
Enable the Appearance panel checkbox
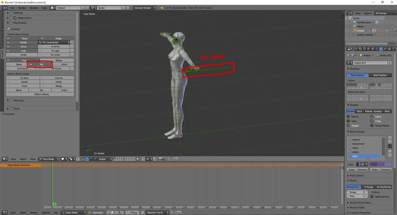click(15, 18)
